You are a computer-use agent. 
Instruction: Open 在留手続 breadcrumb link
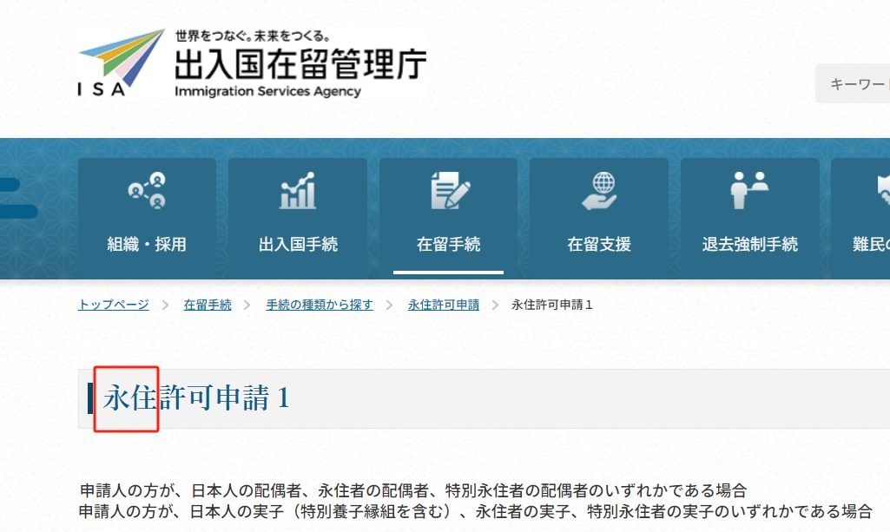tap(208, 305)
